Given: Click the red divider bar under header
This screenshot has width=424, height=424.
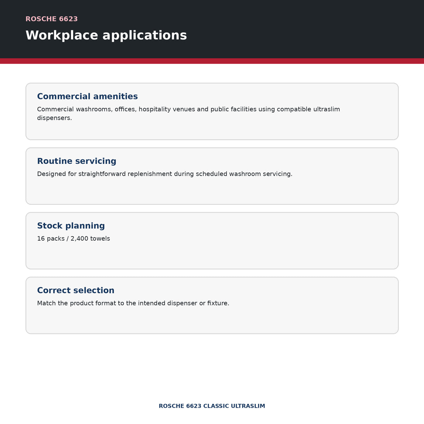Looking at the screenshot, I should (x=212, y=61).
